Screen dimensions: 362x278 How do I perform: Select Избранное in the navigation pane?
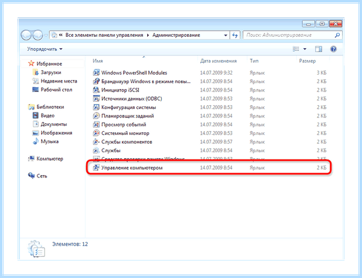[x=49, y=64]
